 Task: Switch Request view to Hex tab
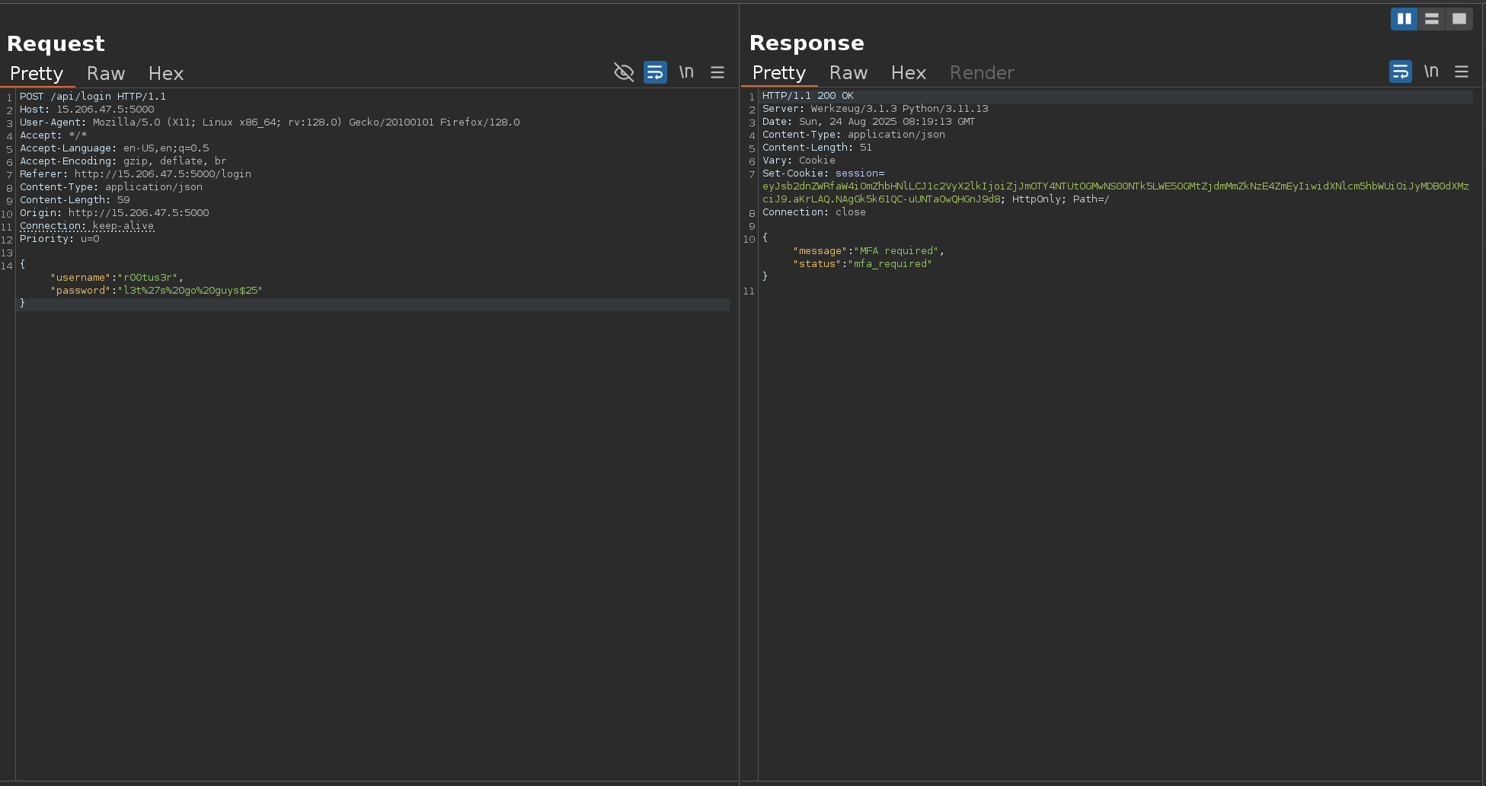point(165,74)
